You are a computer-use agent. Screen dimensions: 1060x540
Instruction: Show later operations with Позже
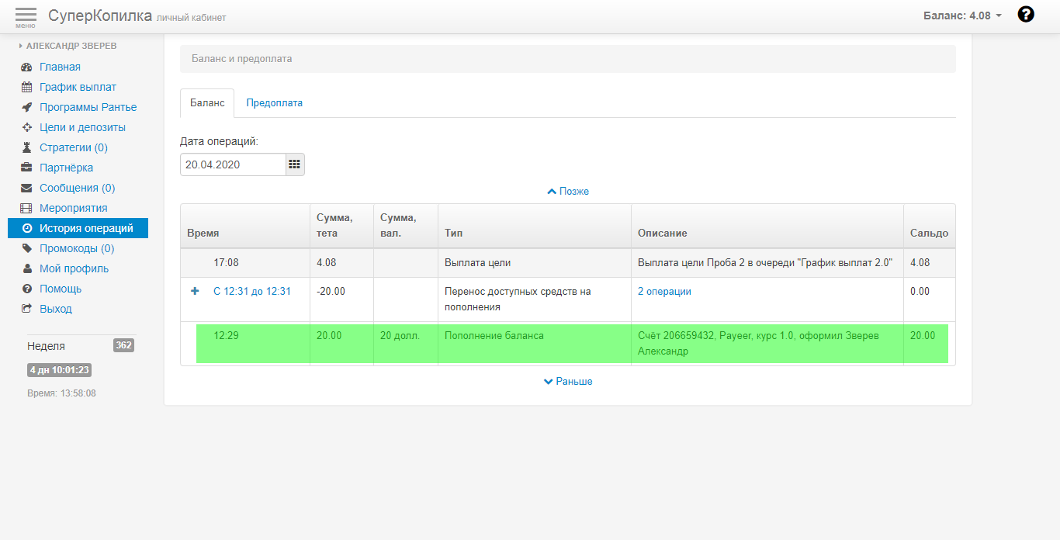(568, 191)
